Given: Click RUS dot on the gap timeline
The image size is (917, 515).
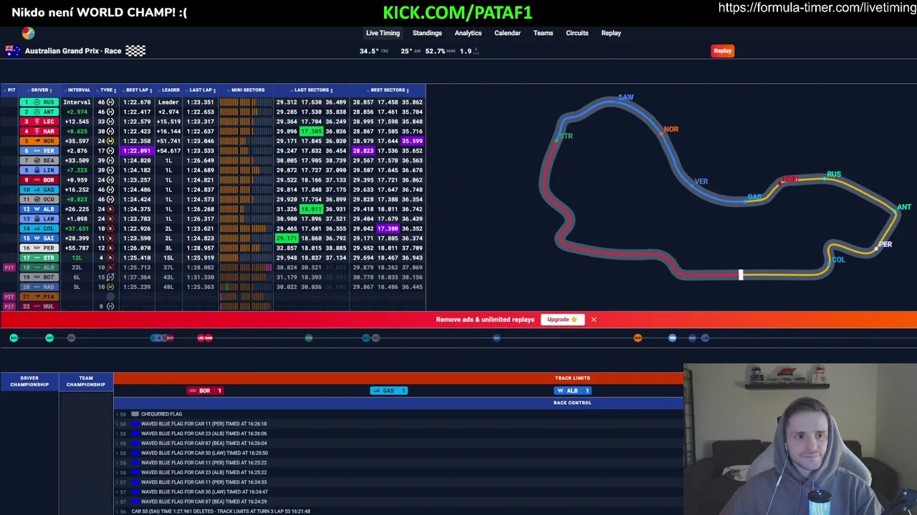Looking at the screenshot, I should [14, 338].
